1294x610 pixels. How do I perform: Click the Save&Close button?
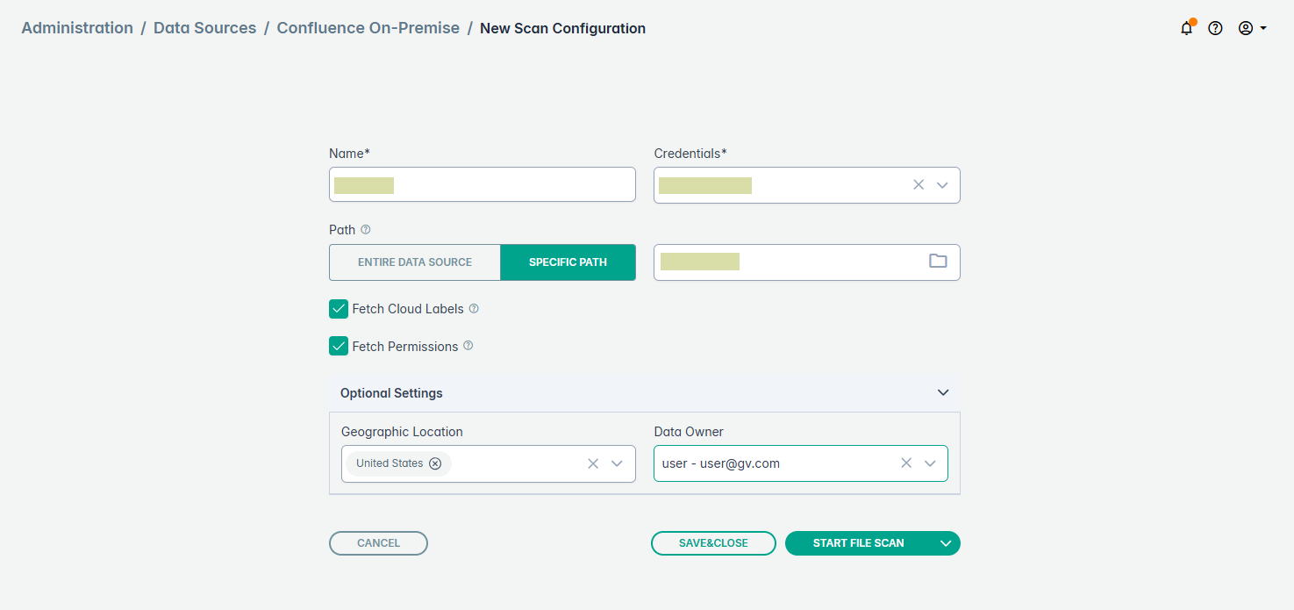click(713, 543)
